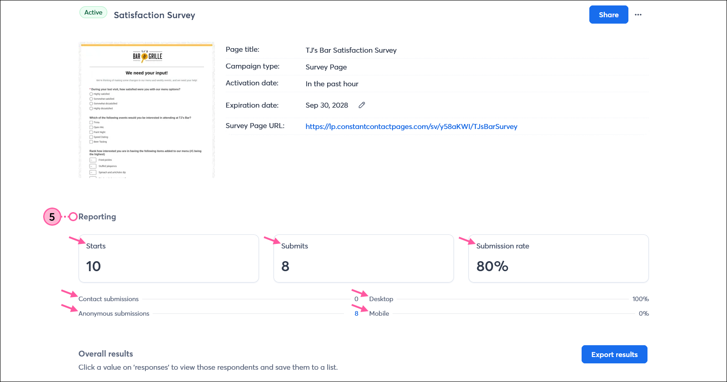Click the 'Anonymous submissions' label
727x382 pixels.
point(114,313)
